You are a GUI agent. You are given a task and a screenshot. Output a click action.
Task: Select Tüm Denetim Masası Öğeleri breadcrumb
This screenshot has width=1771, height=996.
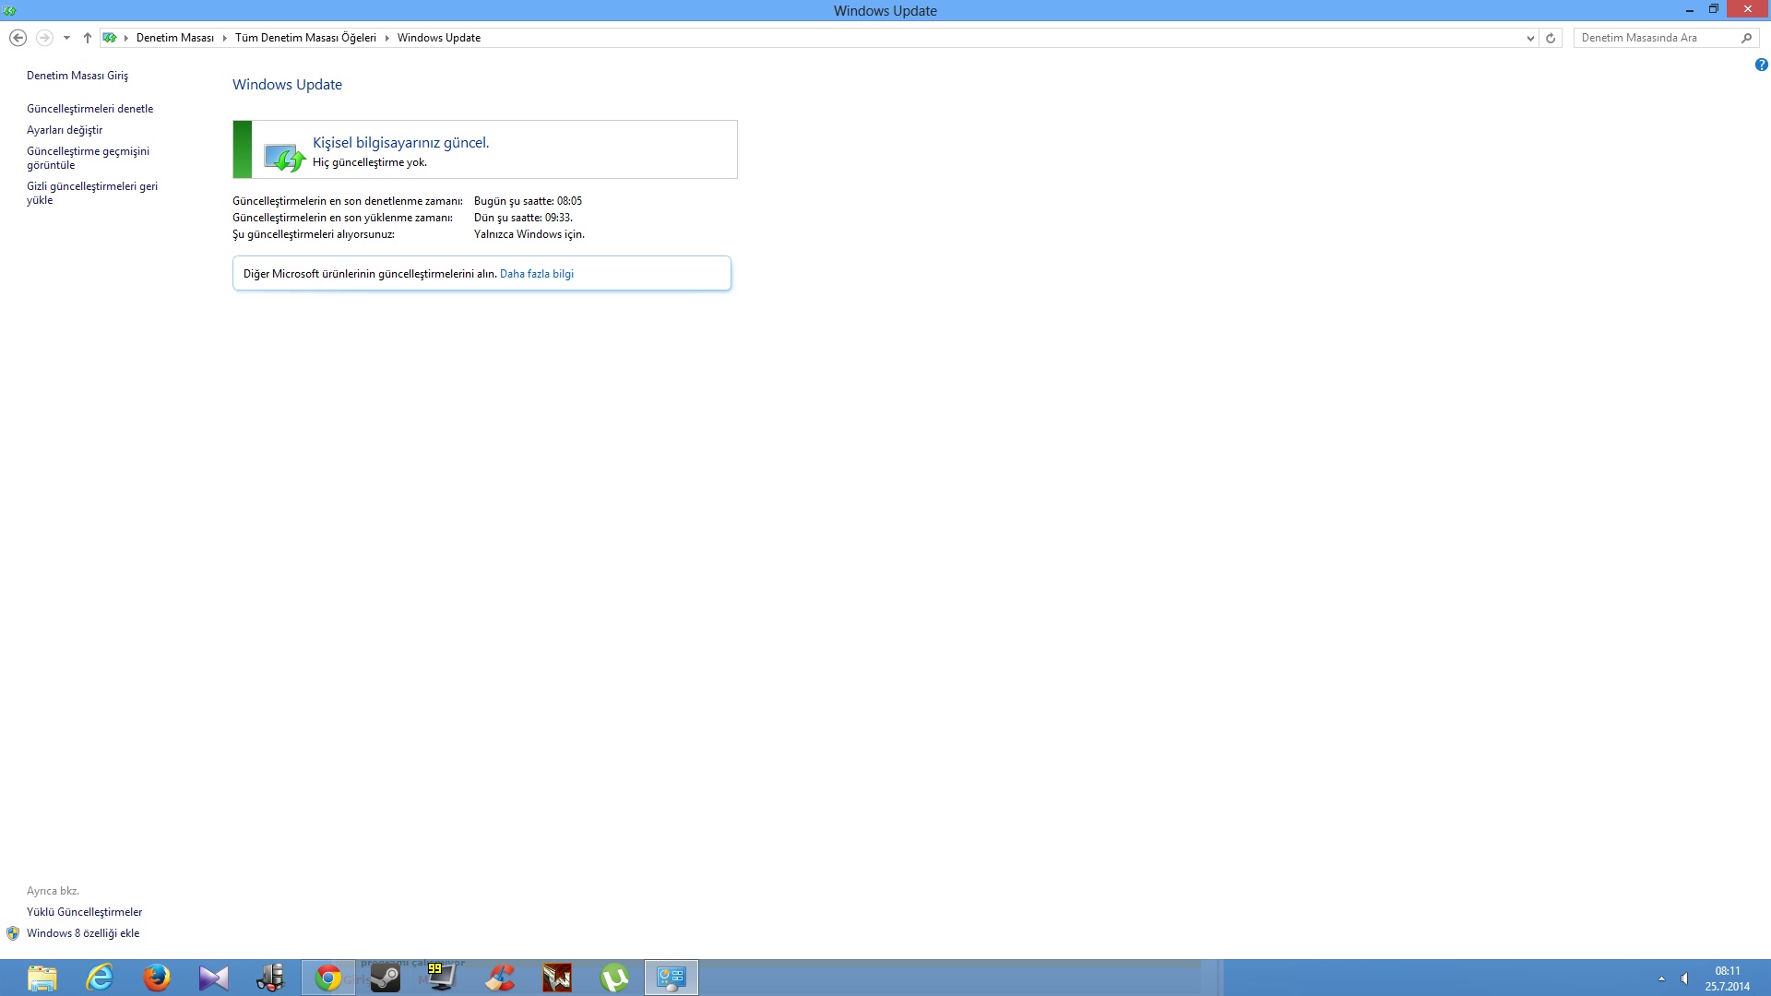click(x=305, y=38)
